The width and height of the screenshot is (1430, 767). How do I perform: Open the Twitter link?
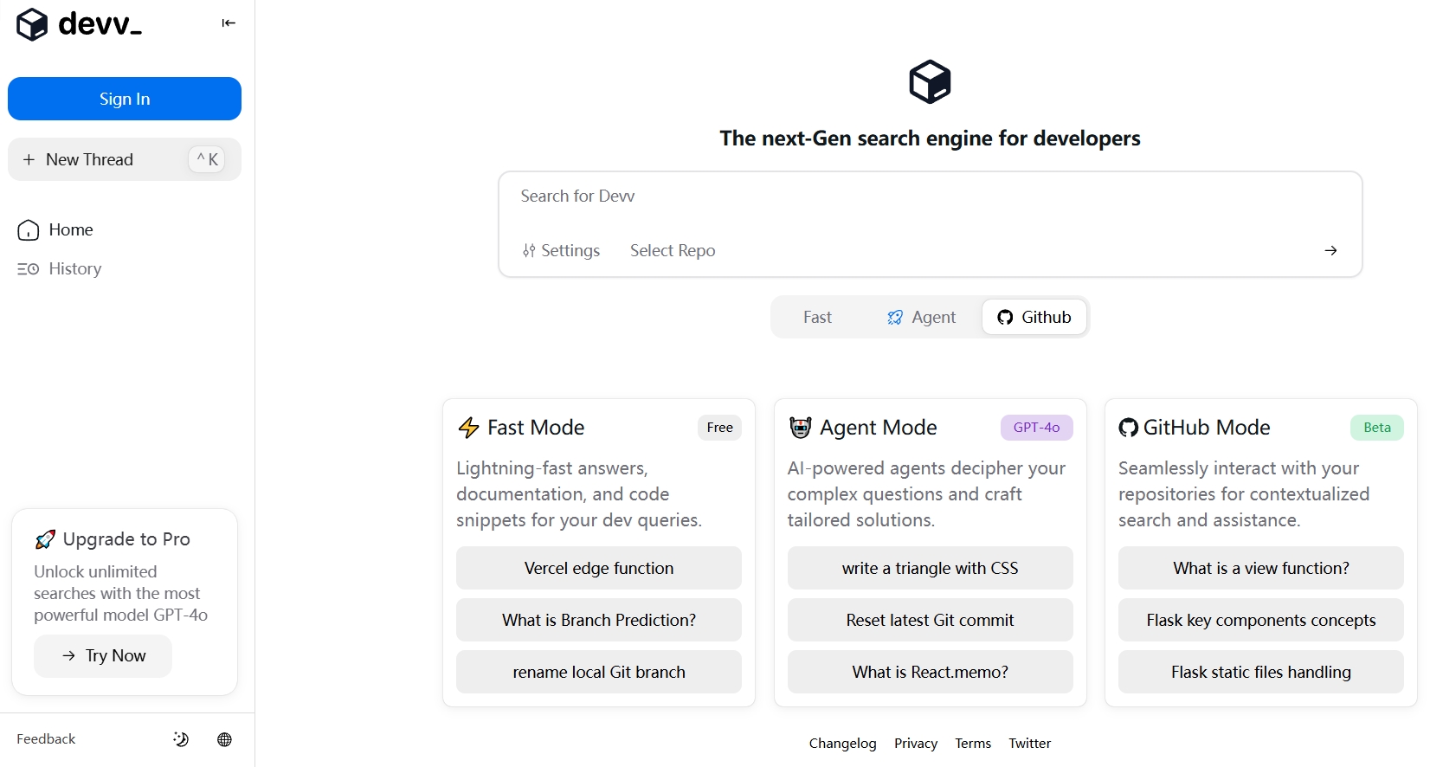[1029, 743]
